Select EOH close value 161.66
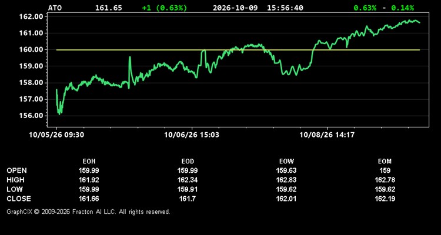This screenshot has height=235, width=441. [x=89, y=199]
